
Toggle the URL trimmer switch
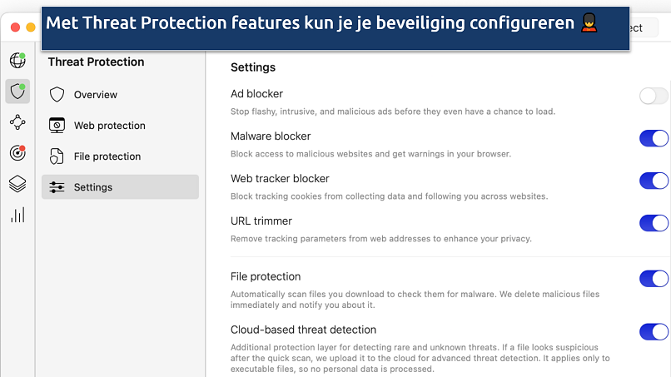click(x=654, y=223)
